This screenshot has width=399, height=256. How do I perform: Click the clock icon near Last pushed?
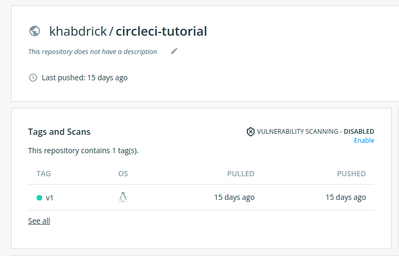click(x=33, y=78)
